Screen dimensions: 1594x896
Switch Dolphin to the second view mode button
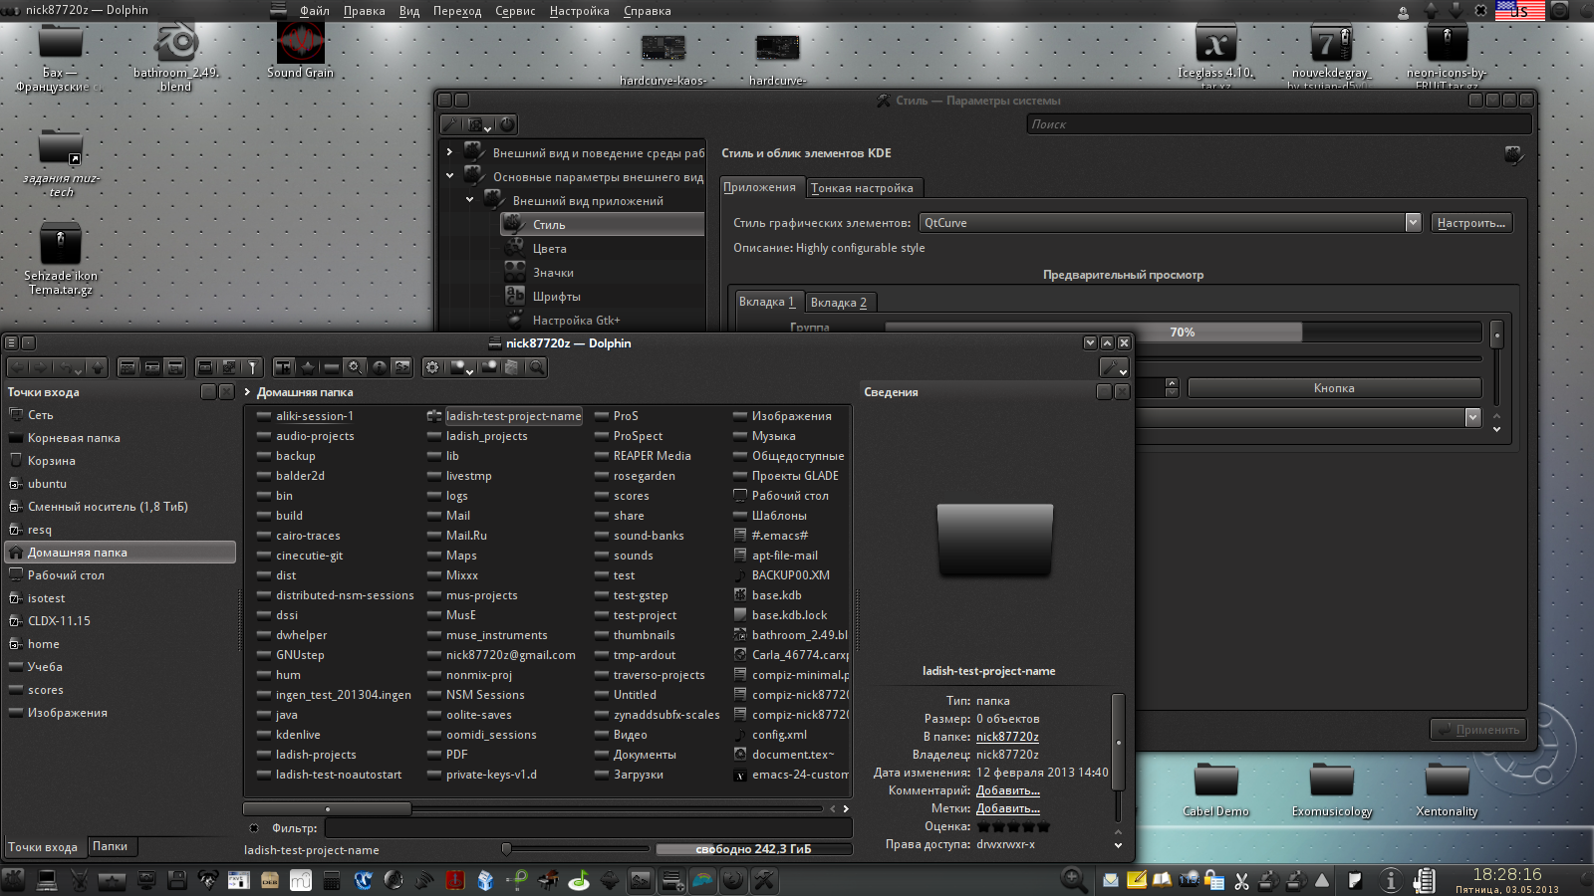[151, 367]
